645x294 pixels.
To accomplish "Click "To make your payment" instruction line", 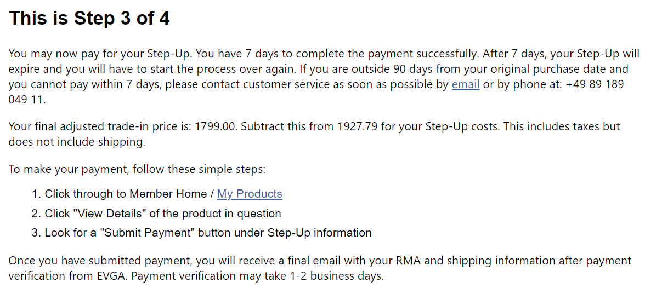I will pos(137,170).
